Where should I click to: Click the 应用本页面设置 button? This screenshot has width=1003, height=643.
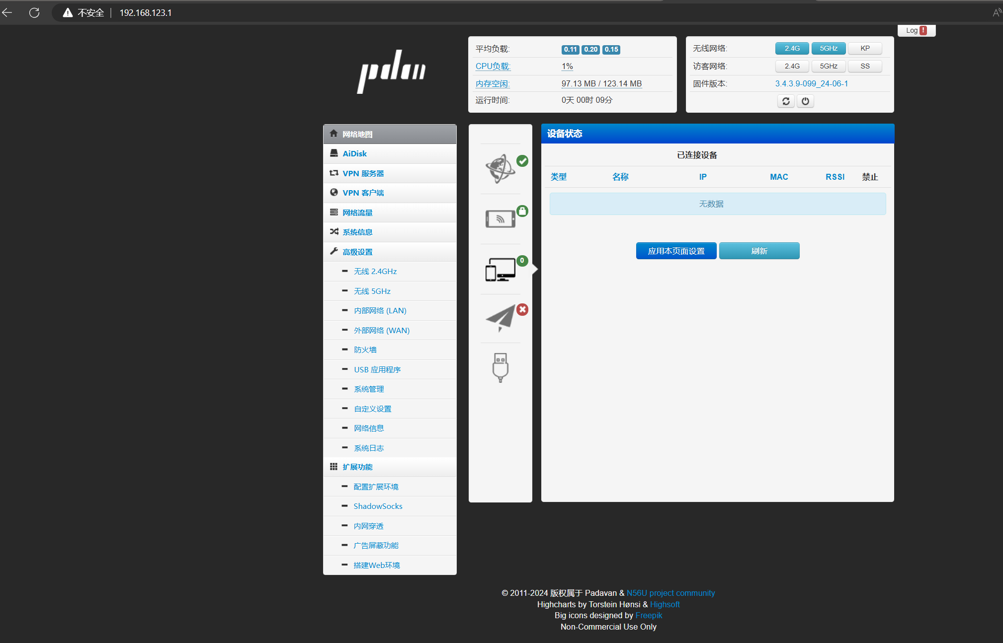coord(676,251)
